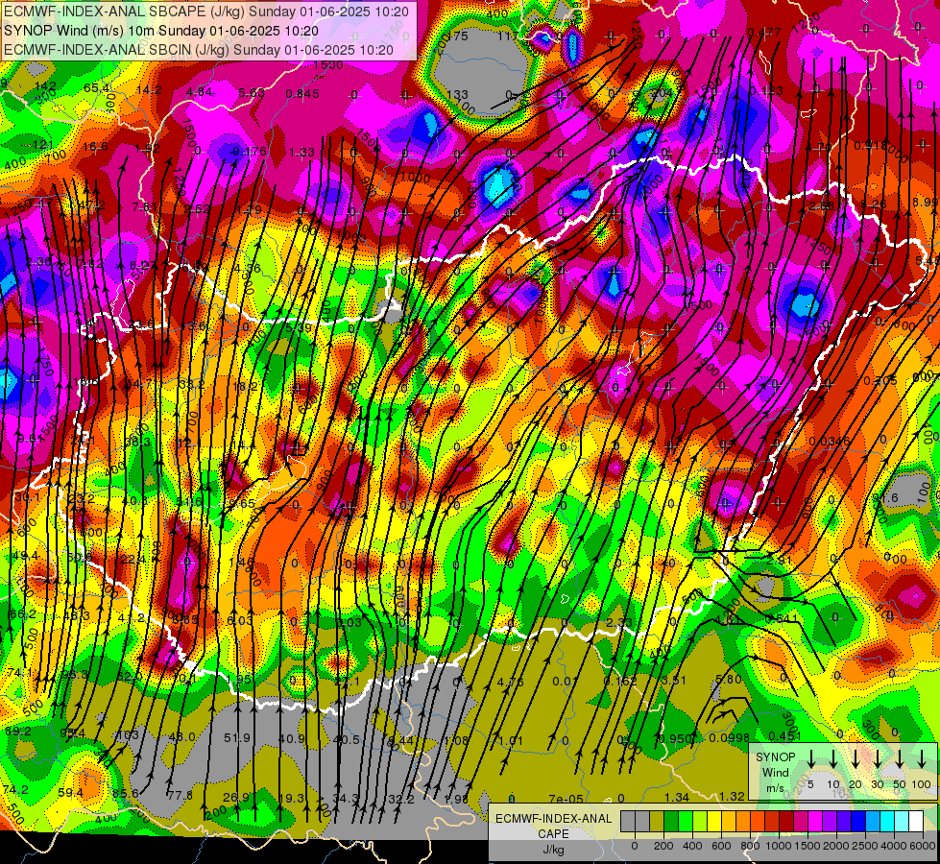Click the 5 m/s wind arrow in SYNOP legend
Image resolution: width=940 pixels, height=864 pixels.
[810, 759]
